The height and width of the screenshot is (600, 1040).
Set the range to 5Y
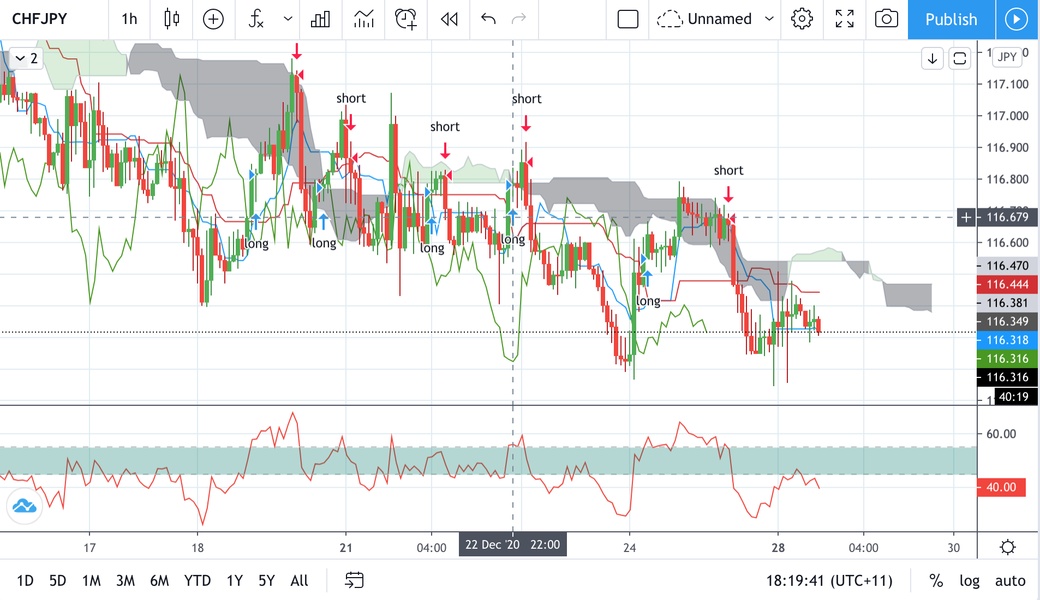pyautogui.click(x=267, y=580)
